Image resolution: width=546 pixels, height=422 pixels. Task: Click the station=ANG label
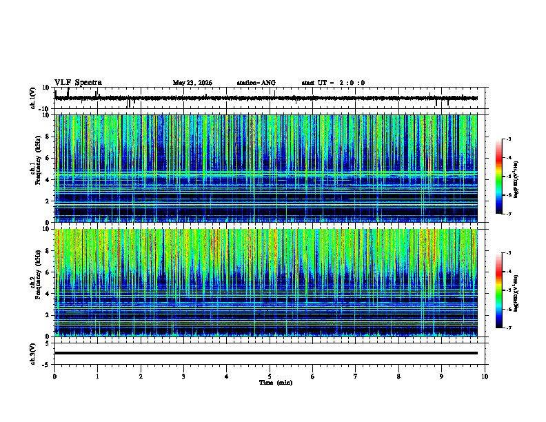tap(256, 83)
